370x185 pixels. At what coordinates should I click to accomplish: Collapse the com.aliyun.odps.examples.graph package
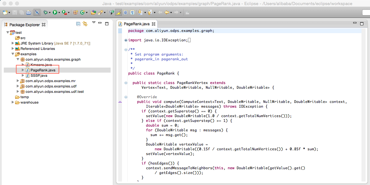(18, 59)
